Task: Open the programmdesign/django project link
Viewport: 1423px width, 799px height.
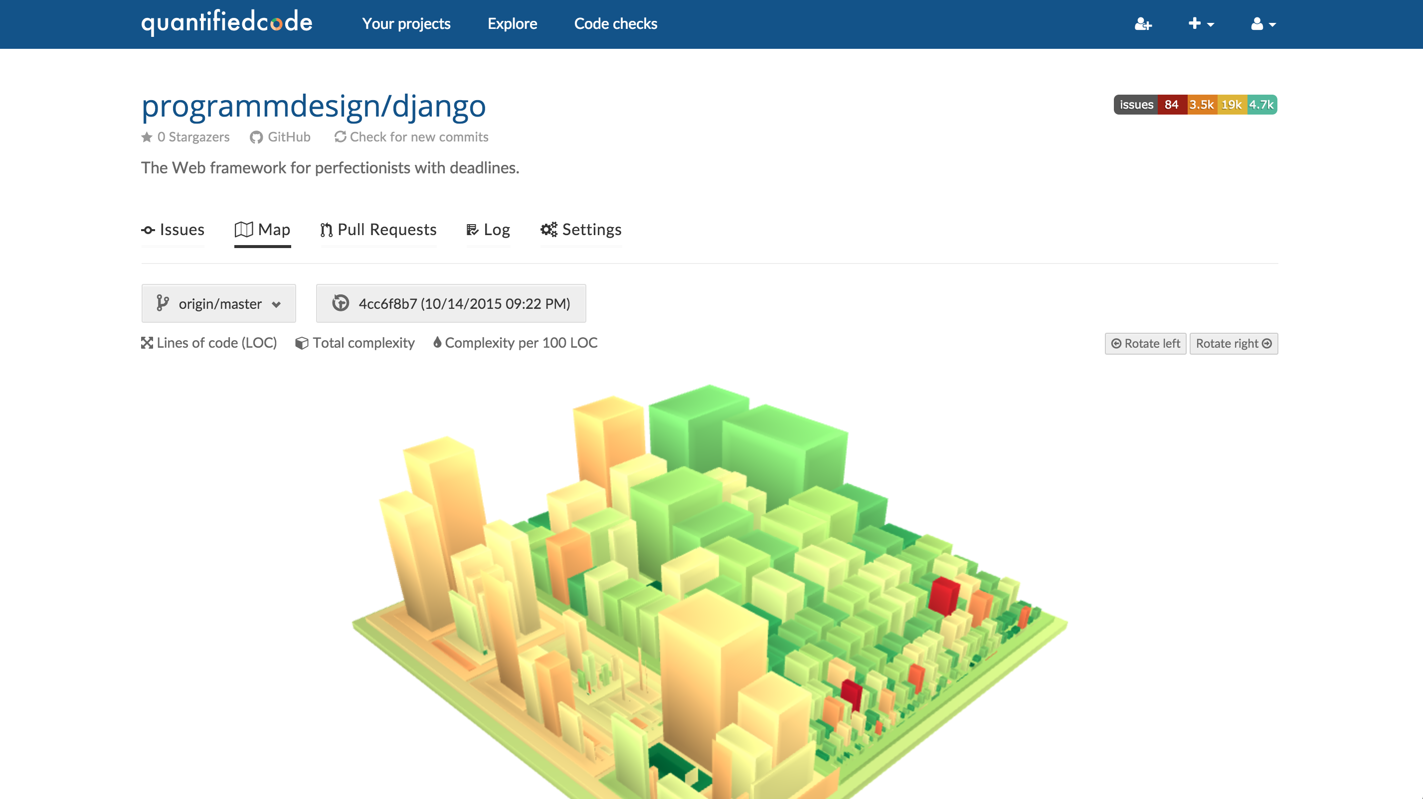Action: (x=313, y=106)
